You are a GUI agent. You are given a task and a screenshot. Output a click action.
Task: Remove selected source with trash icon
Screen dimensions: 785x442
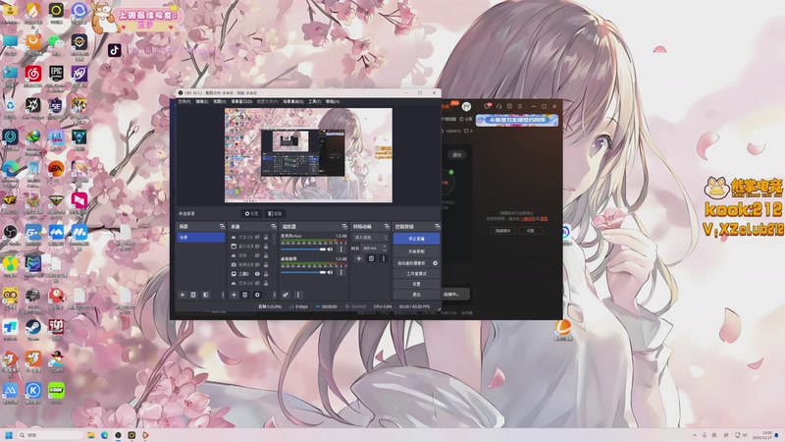pyautogui.click(x=244, y=295)
